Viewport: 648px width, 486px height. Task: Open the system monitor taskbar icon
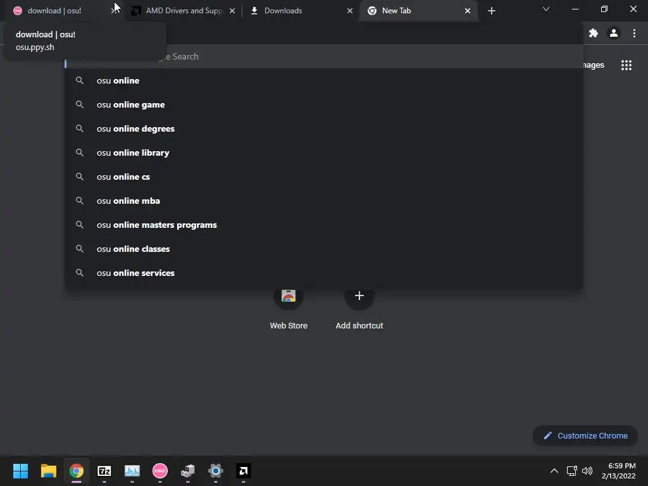coord(132,471)
